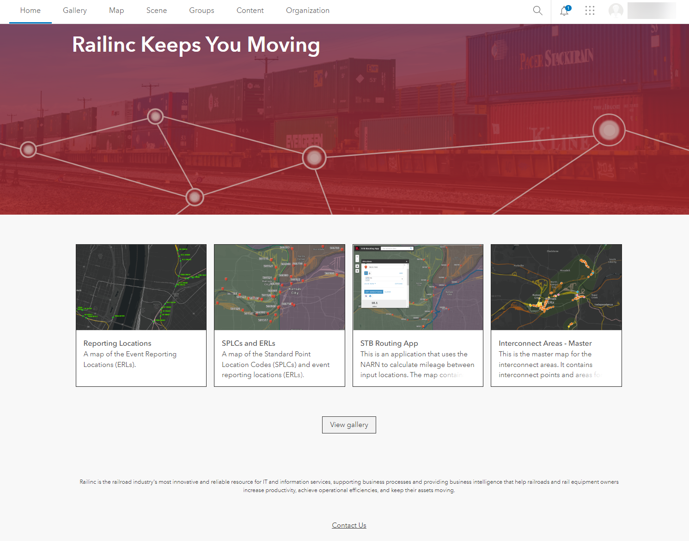Open the STB Routing App thumbnail
Image resolution: width=689 pixels, height=541 pixels.
tap(418, 287)
